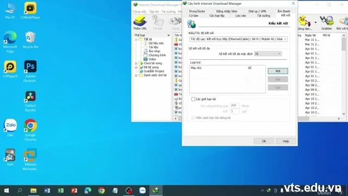Image resolution: width=348 pixels, height=196 pixels.
Task: Select the Grabber Project tree item
Action: coord(154,71)
